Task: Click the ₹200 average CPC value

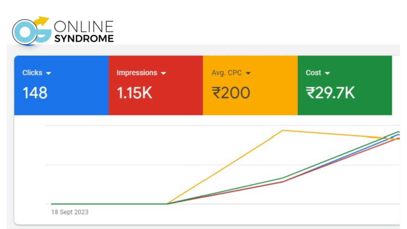Action: [x=231, y=93]
